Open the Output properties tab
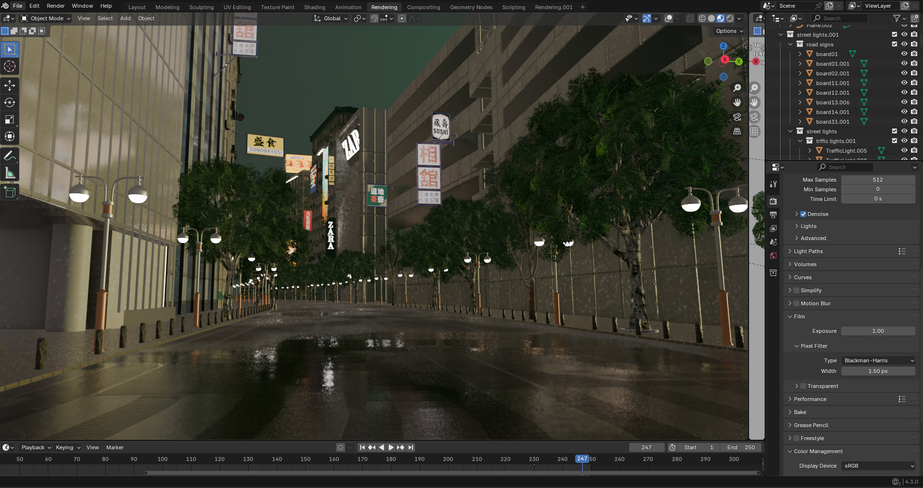This screenshot has width=923, height=488. [773, 215]
